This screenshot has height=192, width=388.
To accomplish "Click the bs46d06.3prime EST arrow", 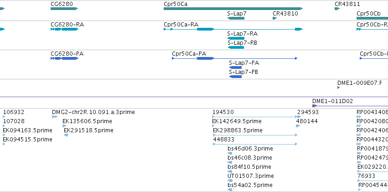I will tap(230, 153).
